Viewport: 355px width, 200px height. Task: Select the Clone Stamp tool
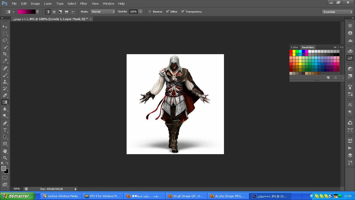(x=5, y=82)
